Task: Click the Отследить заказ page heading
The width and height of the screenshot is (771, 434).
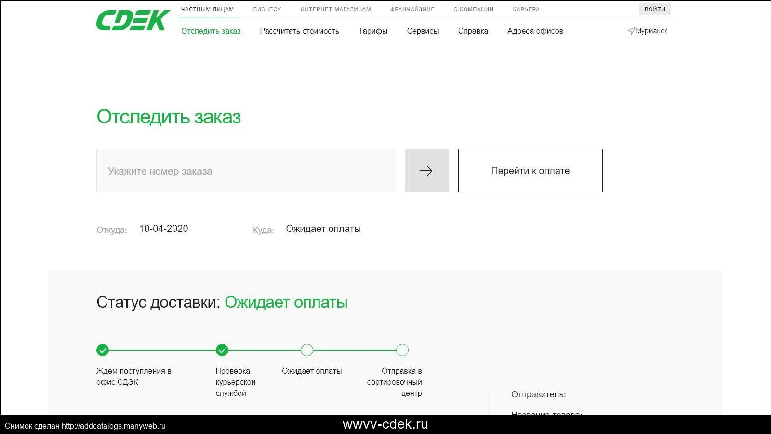Action: (x=169, y=117)
